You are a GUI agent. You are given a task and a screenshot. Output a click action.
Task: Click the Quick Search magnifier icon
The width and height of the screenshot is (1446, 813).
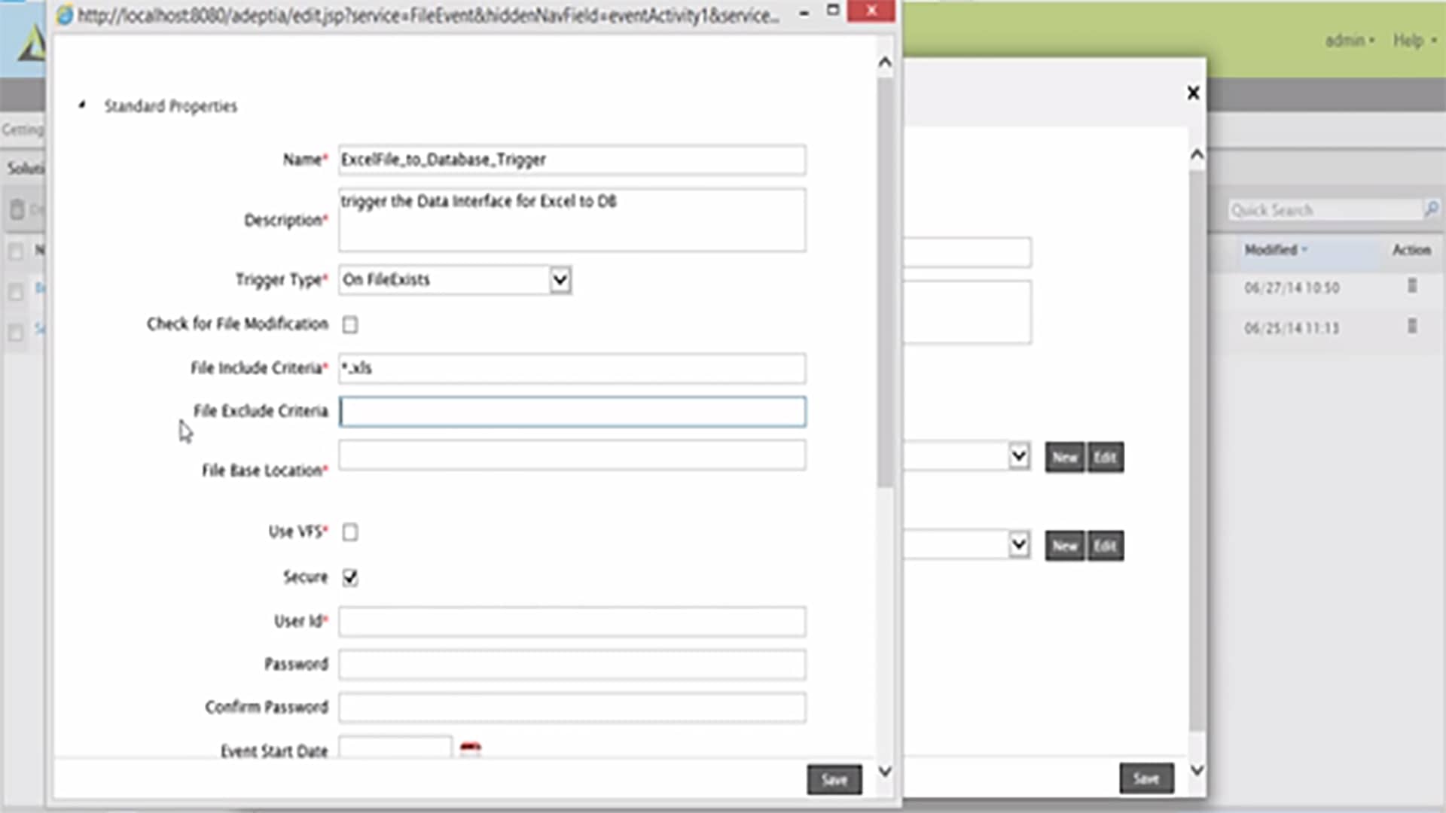pos(1430,209)
